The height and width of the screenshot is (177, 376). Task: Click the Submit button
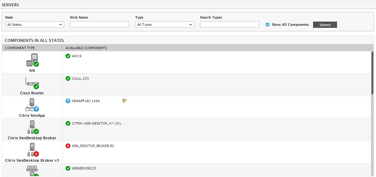(325, 25)
